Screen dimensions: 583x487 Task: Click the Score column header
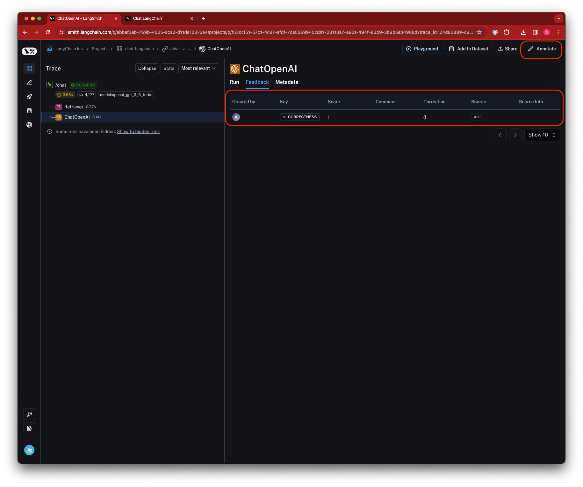[x=334, y=102]
